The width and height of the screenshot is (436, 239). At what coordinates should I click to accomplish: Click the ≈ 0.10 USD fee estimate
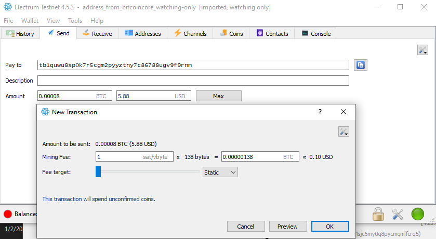[318, 157]
